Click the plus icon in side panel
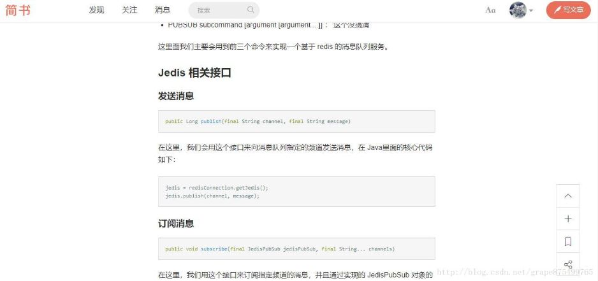This screenshot has height=281, width=598. (x=568, y=219)
